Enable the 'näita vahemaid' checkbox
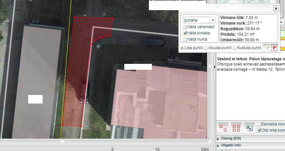 pyautogui.click(x=185, y=27)
